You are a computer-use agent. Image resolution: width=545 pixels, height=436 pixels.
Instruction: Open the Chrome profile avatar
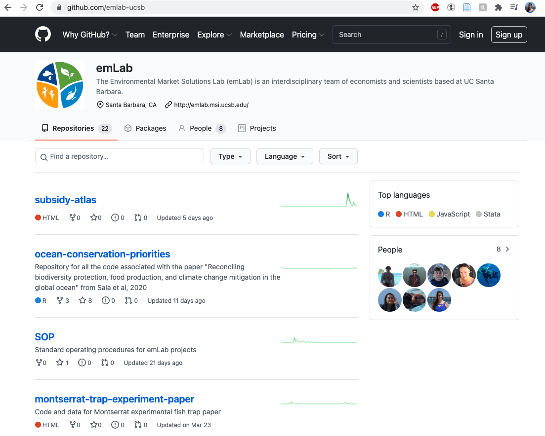pyautogui.click(x=530, y=7)
